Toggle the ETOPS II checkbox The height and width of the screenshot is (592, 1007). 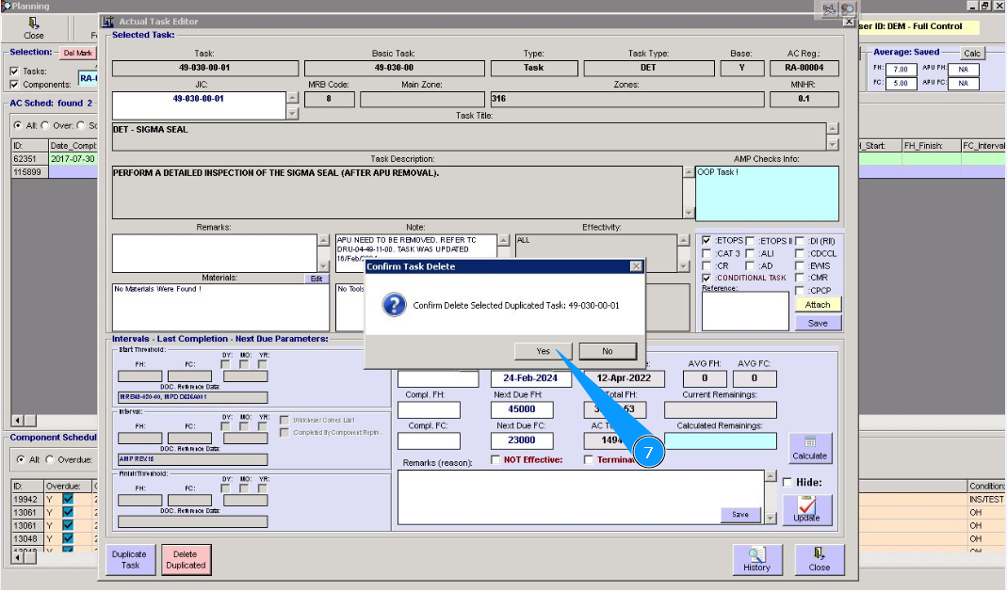pyautogui.click(x=750, y=241)
